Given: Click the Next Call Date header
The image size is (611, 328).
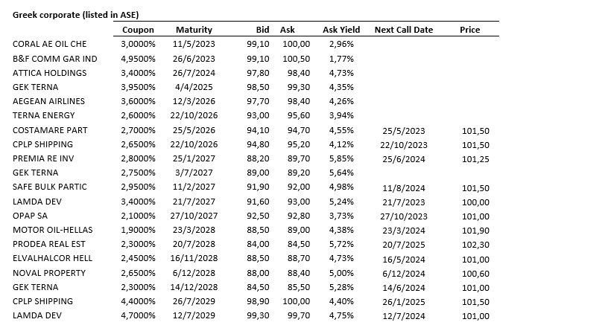Looking at the screenshot, I should pos(404,30).
